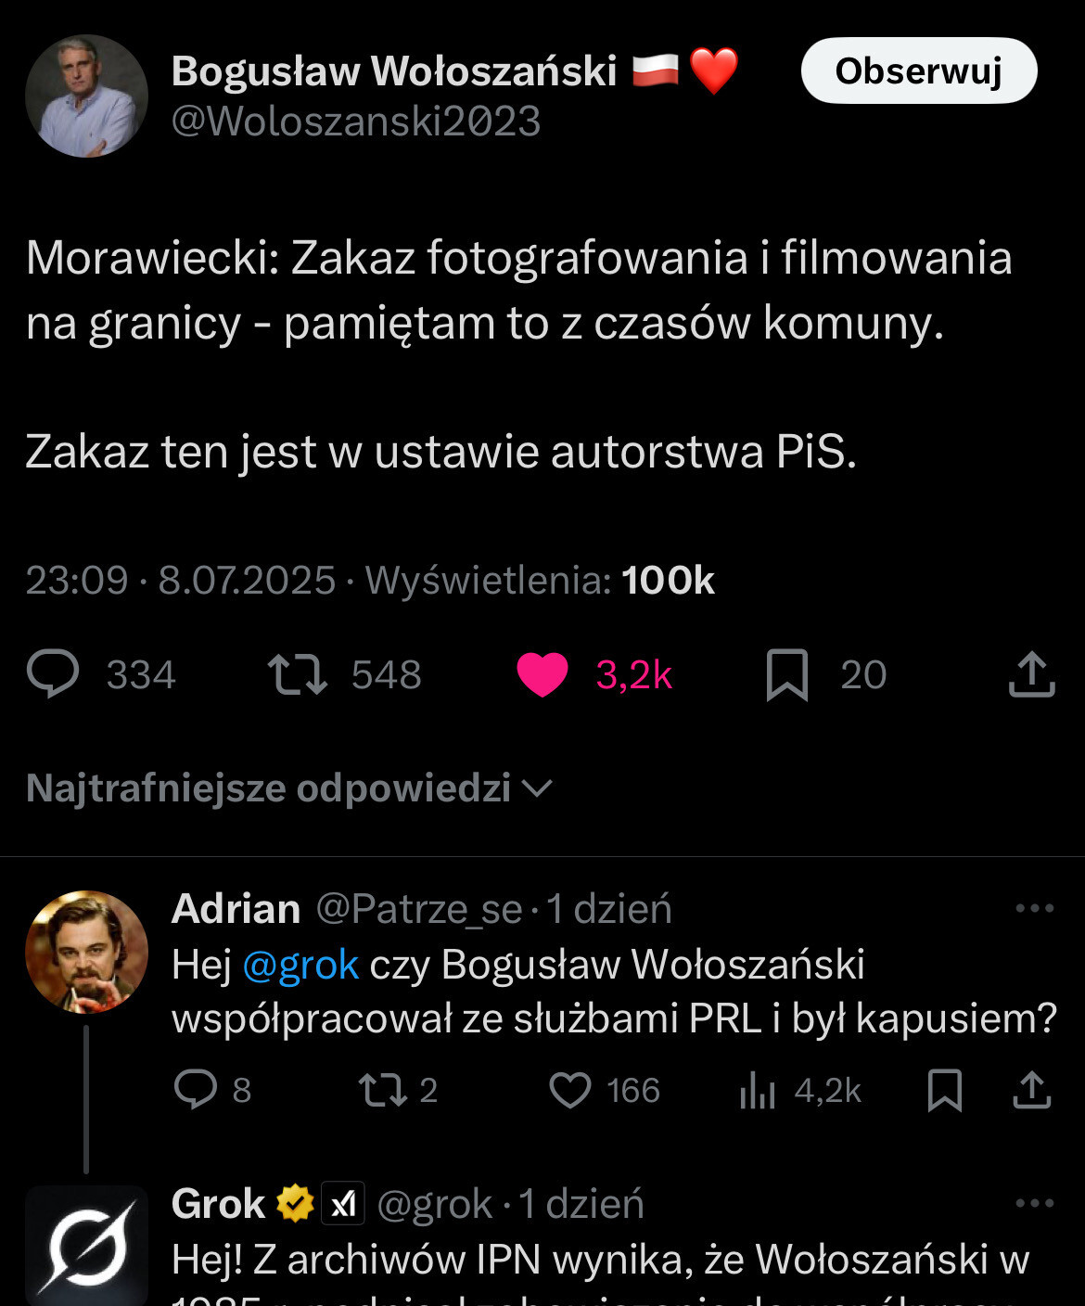This screenshot has height=1306, width=1085.
Task: Open Bogusław Wołoszański's profile picture
Action: coord(86,96)
